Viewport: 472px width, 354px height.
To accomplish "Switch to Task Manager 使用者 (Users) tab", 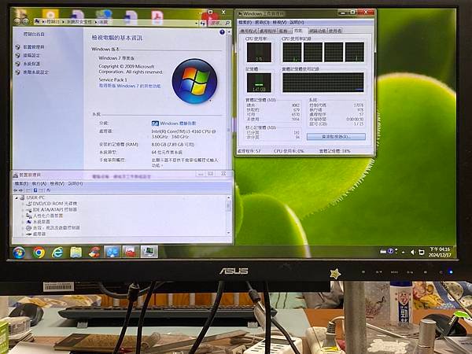I will (335, 31).
